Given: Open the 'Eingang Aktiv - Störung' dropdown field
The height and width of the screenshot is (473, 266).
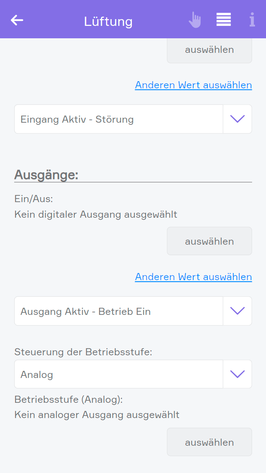Looking at the screenshot, I should pos(118,119).
